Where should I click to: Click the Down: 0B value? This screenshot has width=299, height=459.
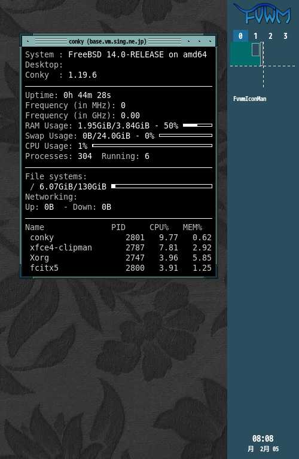(92, 207)
